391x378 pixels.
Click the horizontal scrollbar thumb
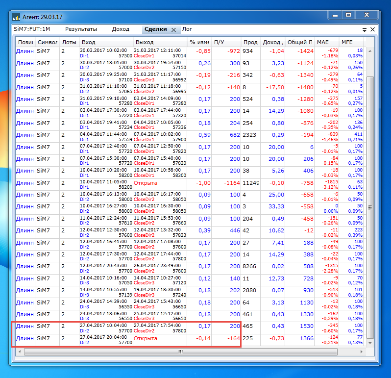click(180, 352)
